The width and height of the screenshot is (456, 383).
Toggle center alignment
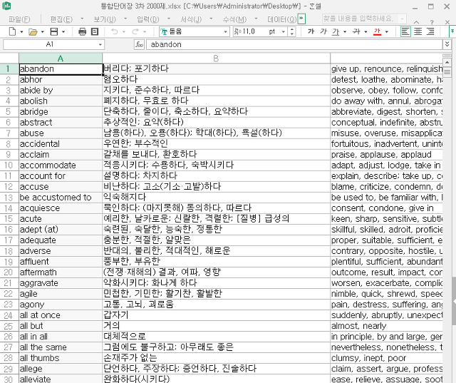click(x=418, y=32)
